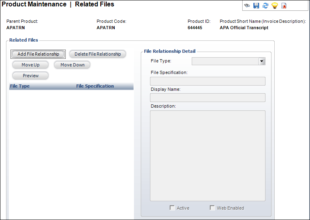Refresh with the blue circular arrows icon

265,6
